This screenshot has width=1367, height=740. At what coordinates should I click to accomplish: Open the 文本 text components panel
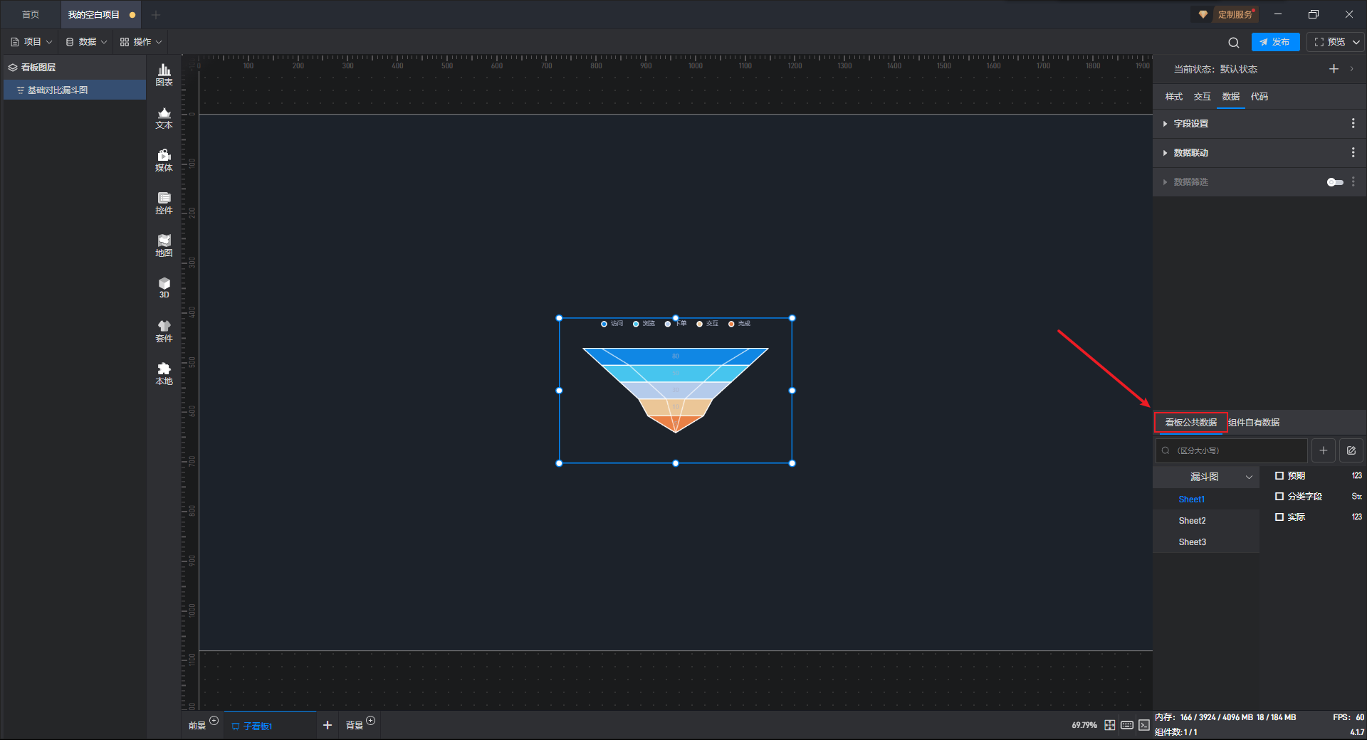click(164, 117)
